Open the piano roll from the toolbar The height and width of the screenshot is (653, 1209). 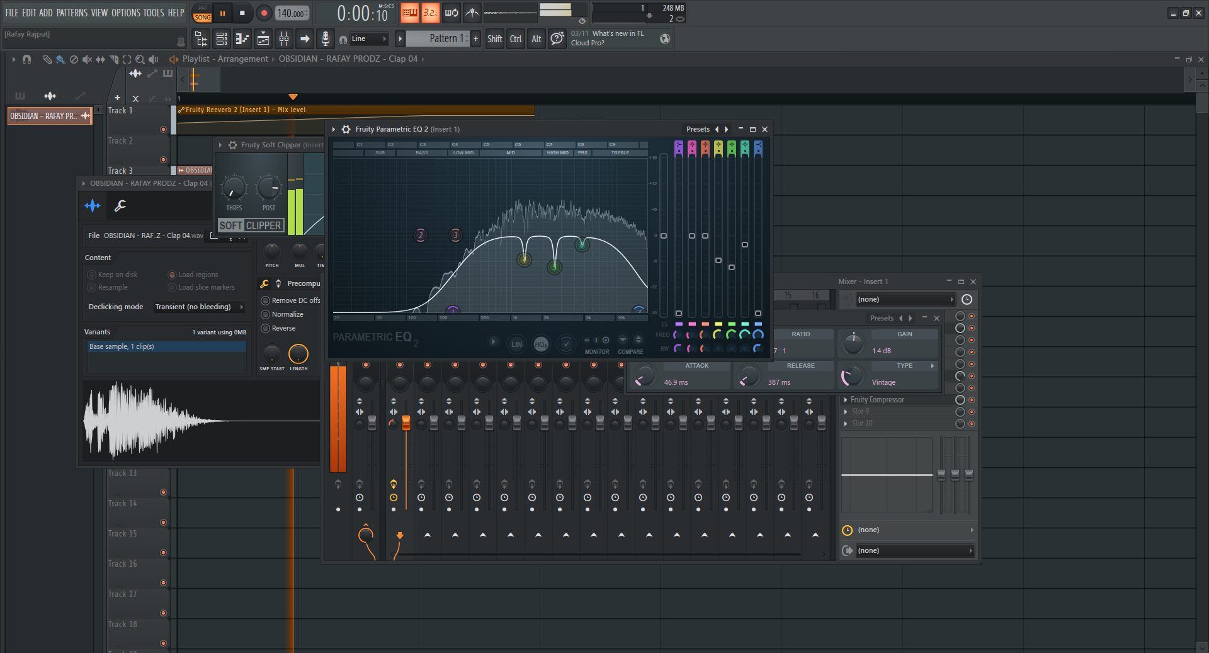tap(242, 39)
